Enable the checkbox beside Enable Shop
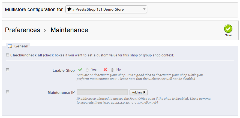This screenshot has height=118, width=240. pos(8,70)
